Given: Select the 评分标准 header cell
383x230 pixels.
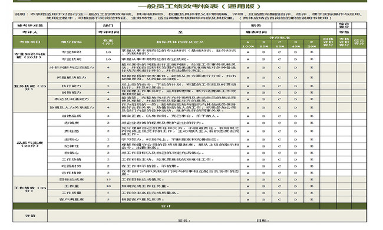Looking at the screenshot, I should [x=280, y=38].
